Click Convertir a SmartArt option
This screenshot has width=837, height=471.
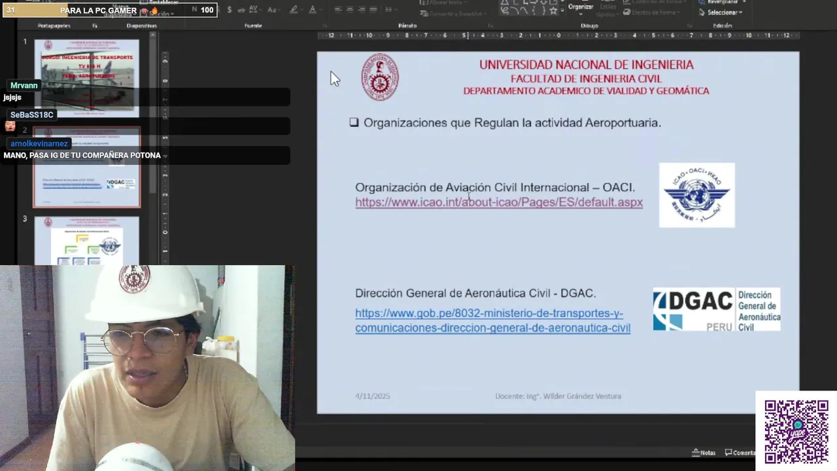pyautogui.click(x=453, y=13)
